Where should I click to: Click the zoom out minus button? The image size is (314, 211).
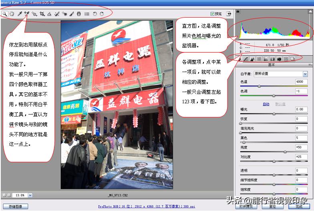click(x=4, y=195)
